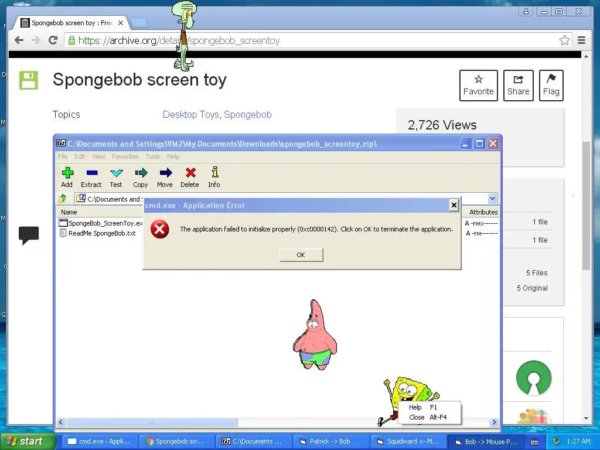Sort by the Name column header
The height and width of the screenshot is (450, 600).
pyautogui.click(x=69, y=212)
